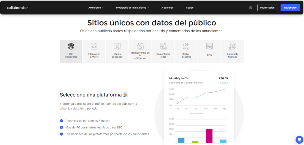Open the A agencias menu item

(167, 8)
